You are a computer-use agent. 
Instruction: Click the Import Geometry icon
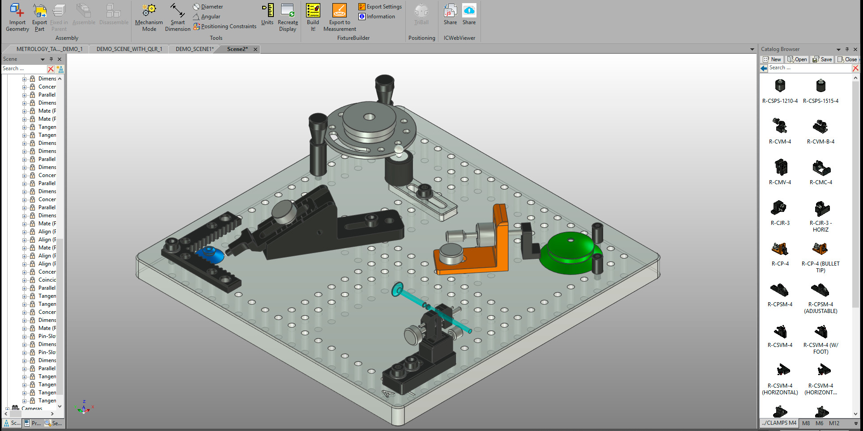click(x=17, y=11)
